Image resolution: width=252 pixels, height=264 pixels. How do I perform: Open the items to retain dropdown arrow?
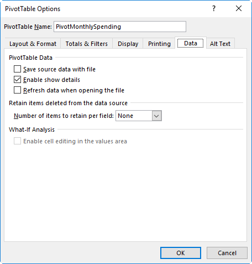tap(157, 116)
